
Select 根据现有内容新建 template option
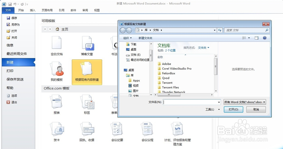pyautogui.click(x=87, y=72)
